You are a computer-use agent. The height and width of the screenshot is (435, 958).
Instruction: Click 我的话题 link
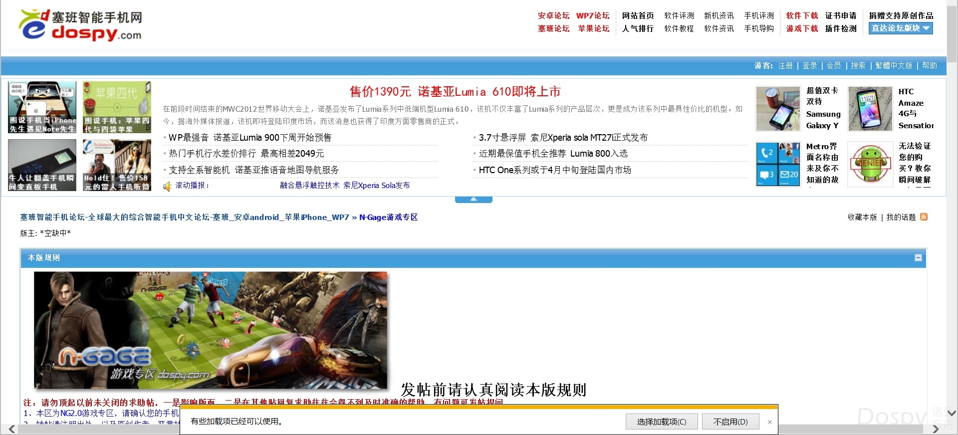pyautogui.click(x=901, y=217)
